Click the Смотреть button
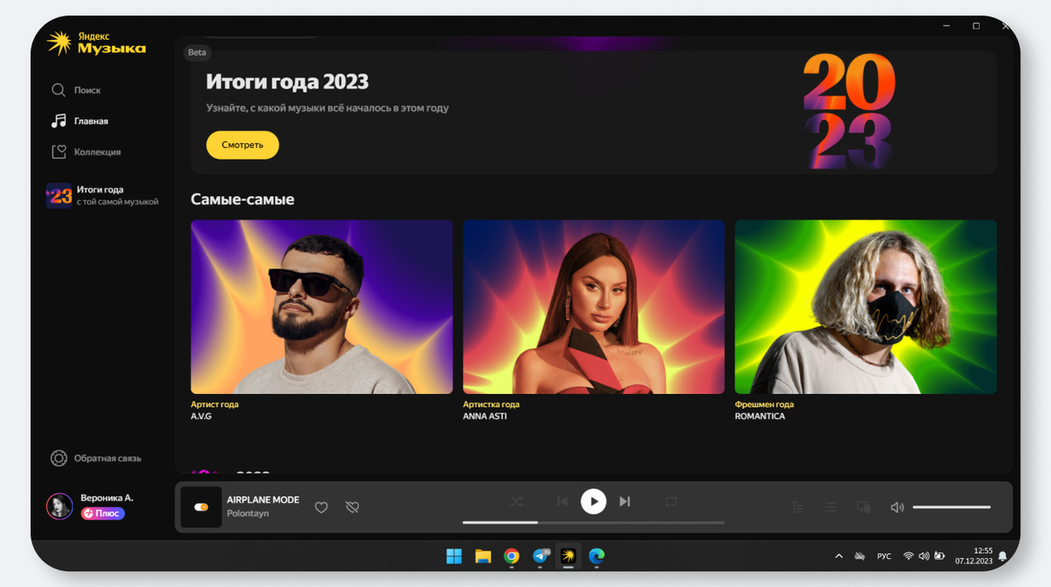 tap(243, 145)
